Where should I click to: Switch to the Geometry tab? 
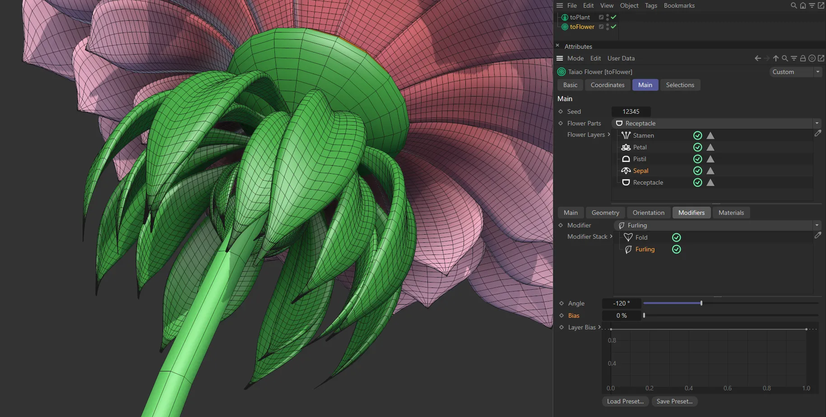(x=605, y=212)
